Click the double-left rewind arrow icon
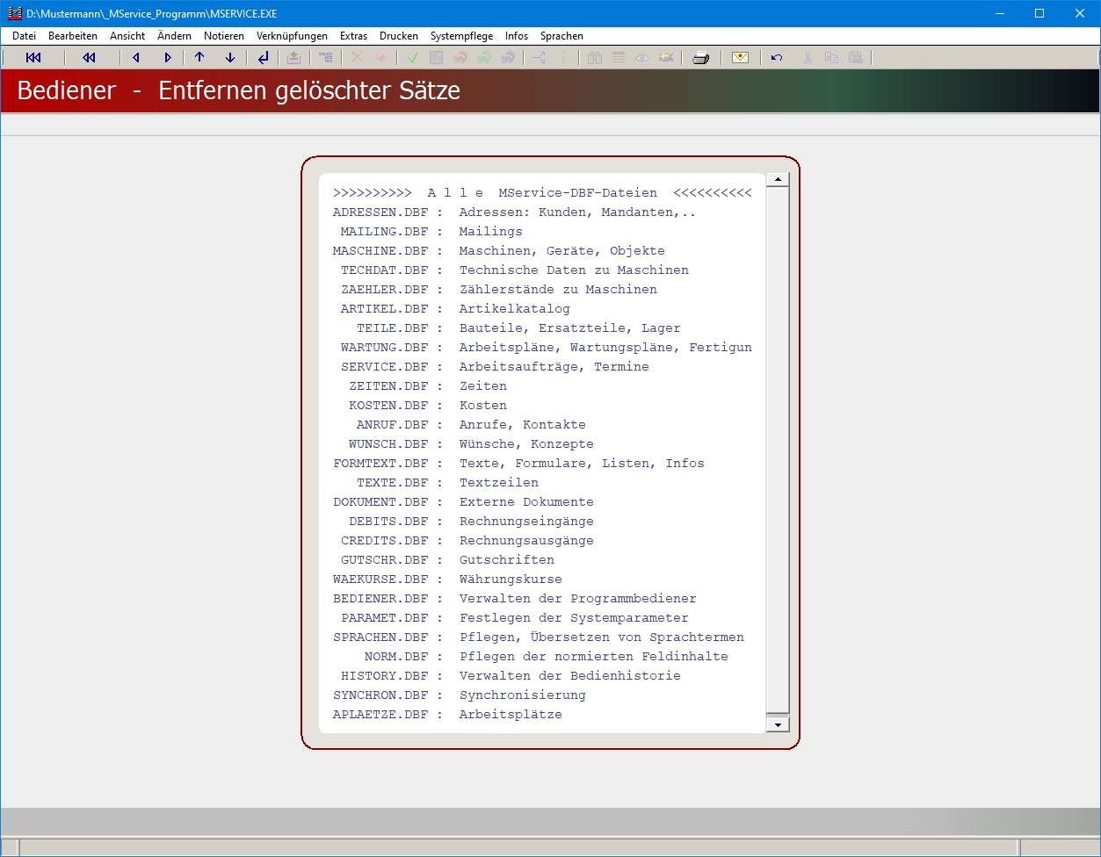This screenshot has width=1101, height=857. [89, 58]
